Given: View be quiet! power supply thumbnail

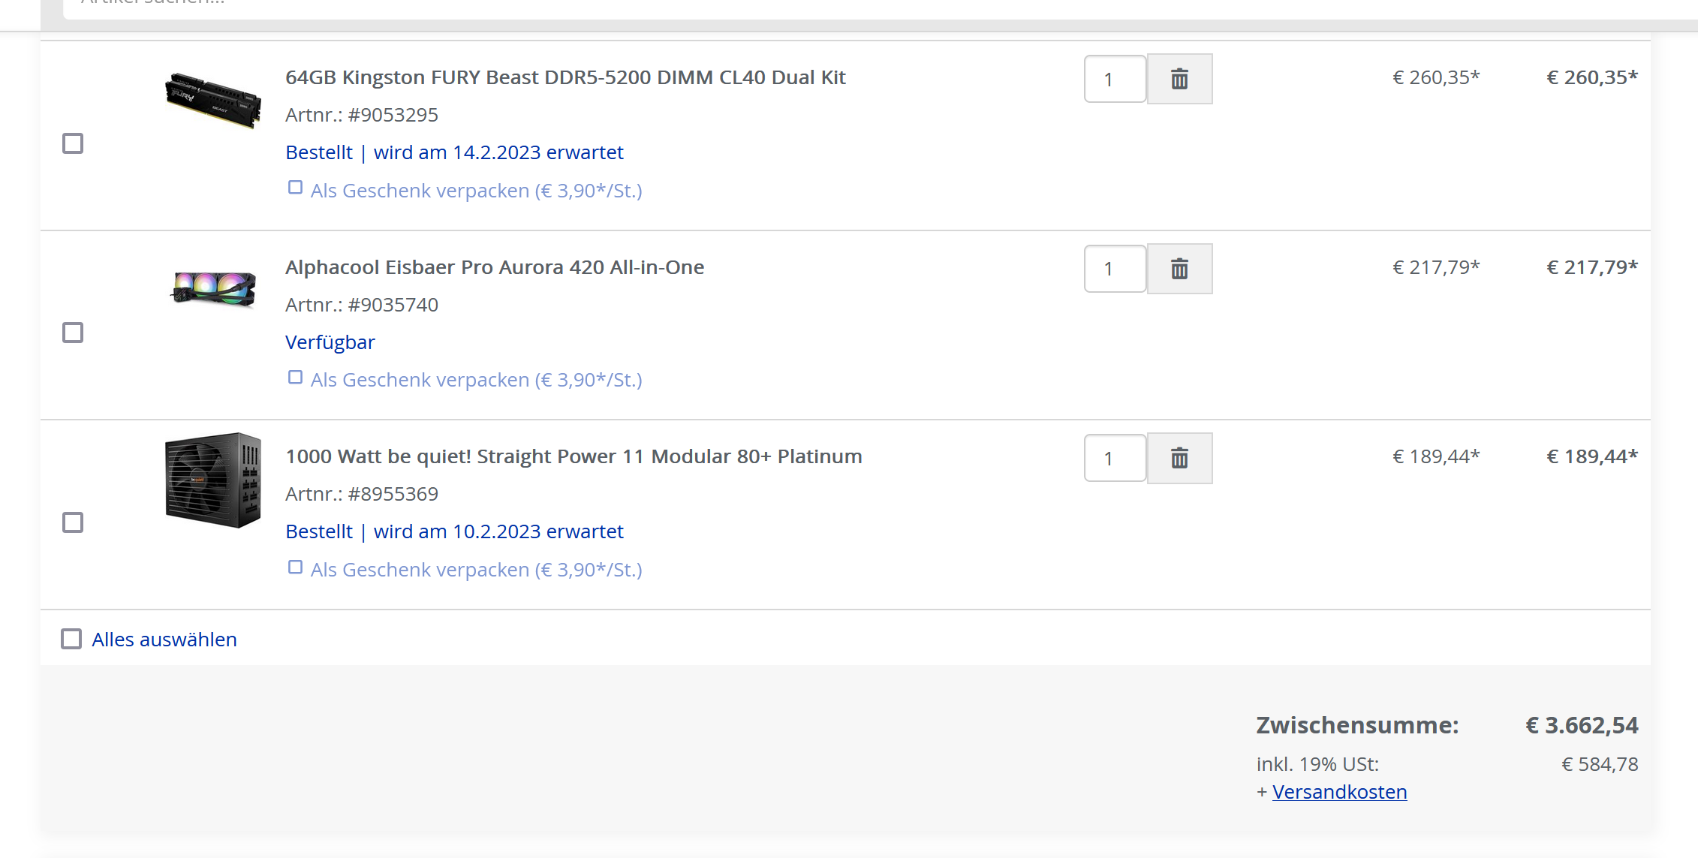Looking at the screenshot, I should point(213,480).
